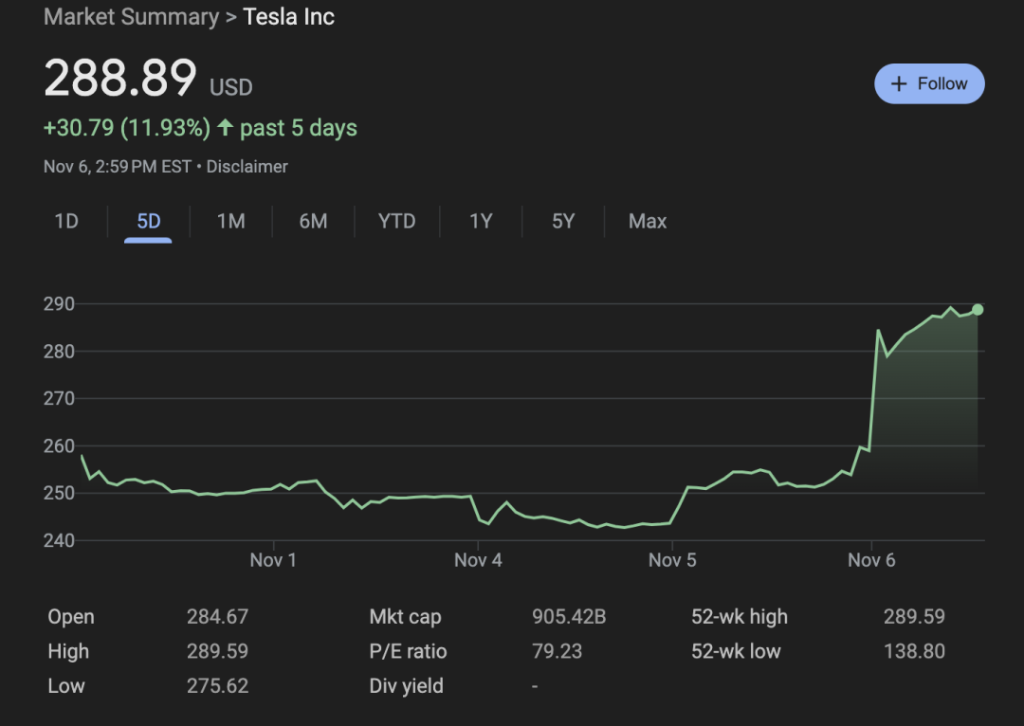The image size is (1024, 726).
Task: Click the USD currency label
Action: click(231, 87)
